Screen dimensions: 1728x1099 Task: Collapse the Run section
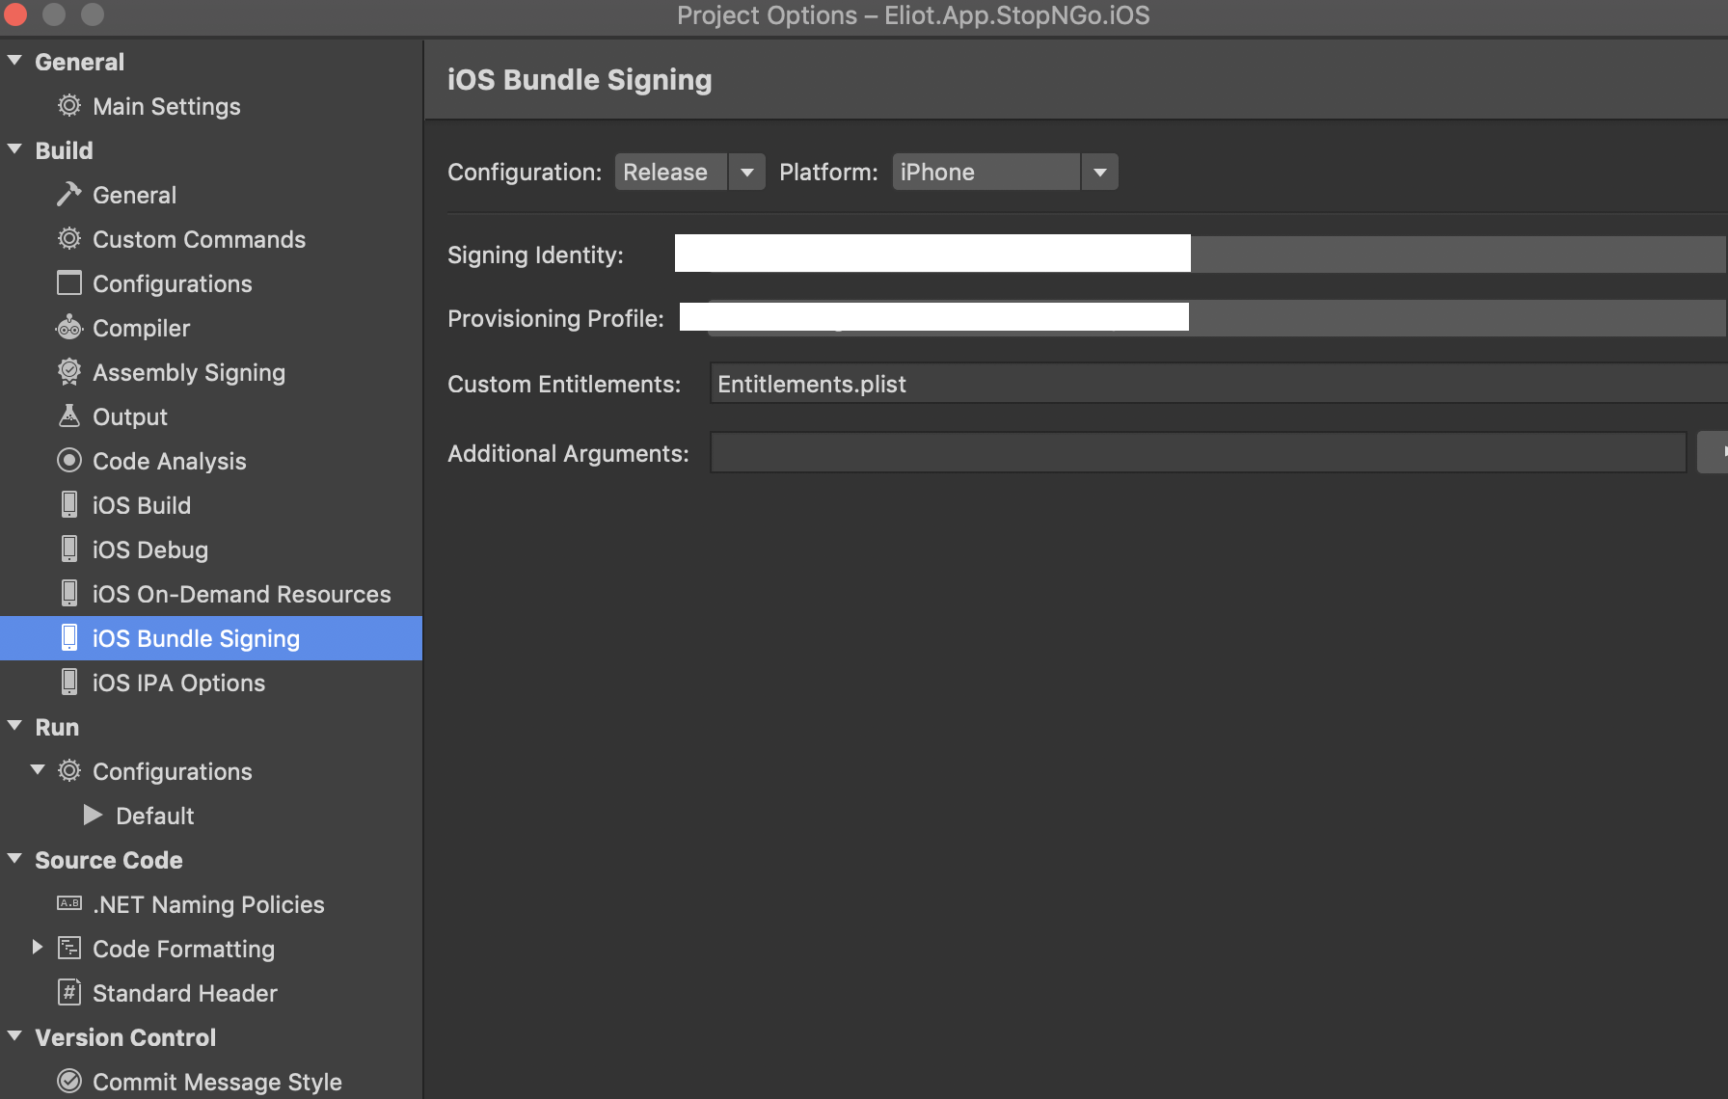pos(14,726)
